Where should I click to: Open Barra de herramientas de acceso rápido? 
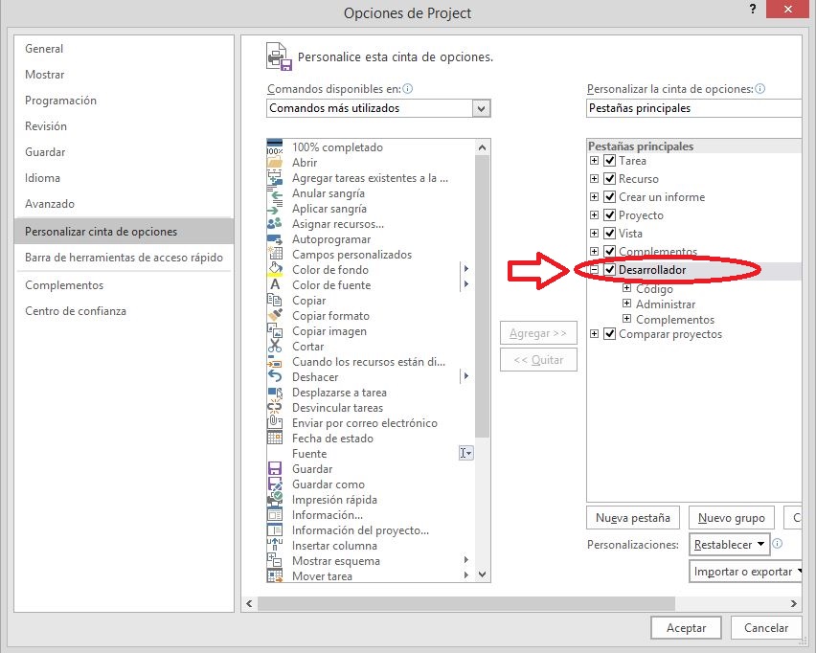click(x=124, y=257)
